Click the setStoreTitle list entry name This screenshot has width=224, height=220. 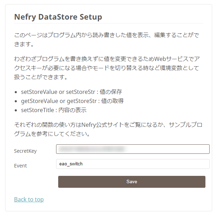pos(38,110)
